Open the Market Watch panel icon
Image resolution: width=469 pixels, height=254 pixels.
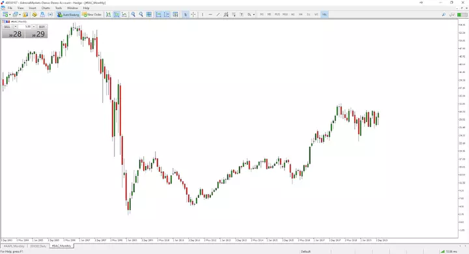[x=25, y=14]
